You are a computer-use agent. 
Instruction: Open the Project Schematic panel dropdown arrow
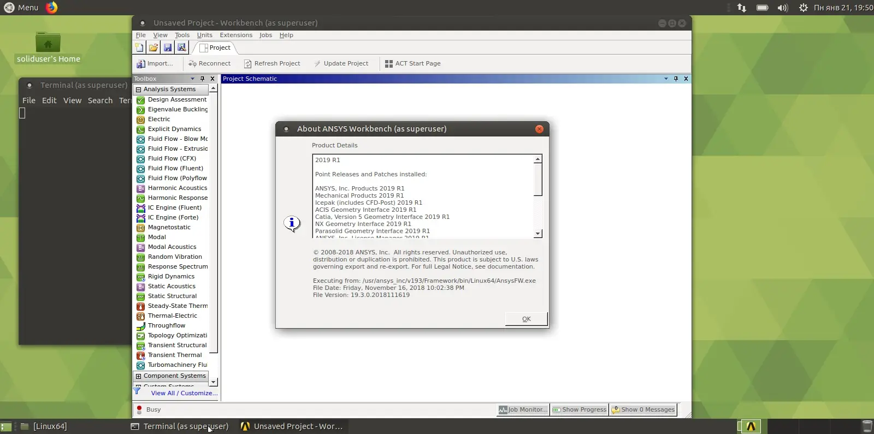(666, 79)
